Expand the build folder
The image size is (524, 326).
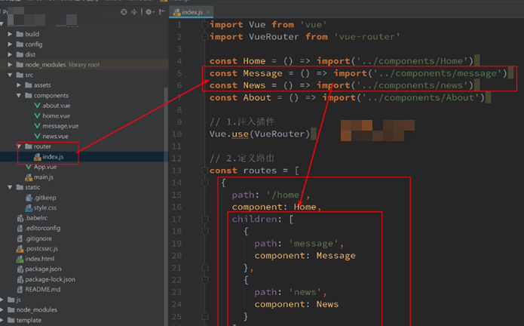[x=10, y=34]
